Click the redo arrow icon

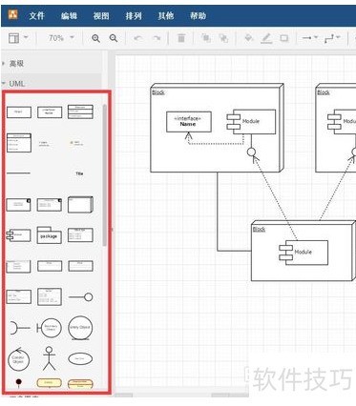(x=157, y=38)
